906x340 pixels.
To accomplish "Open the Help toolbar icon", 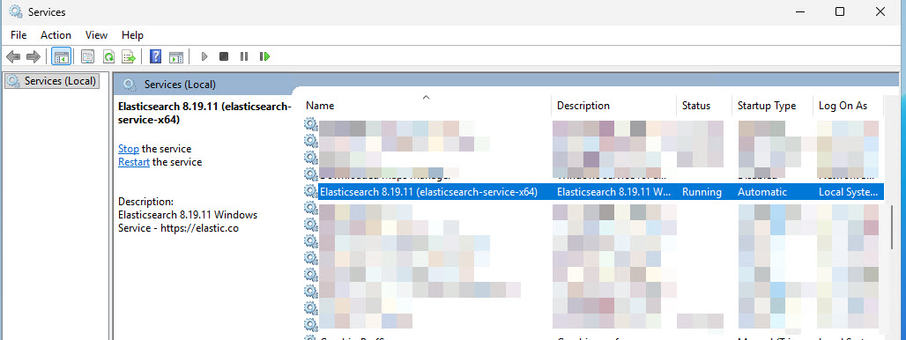I will click(155, 56).
